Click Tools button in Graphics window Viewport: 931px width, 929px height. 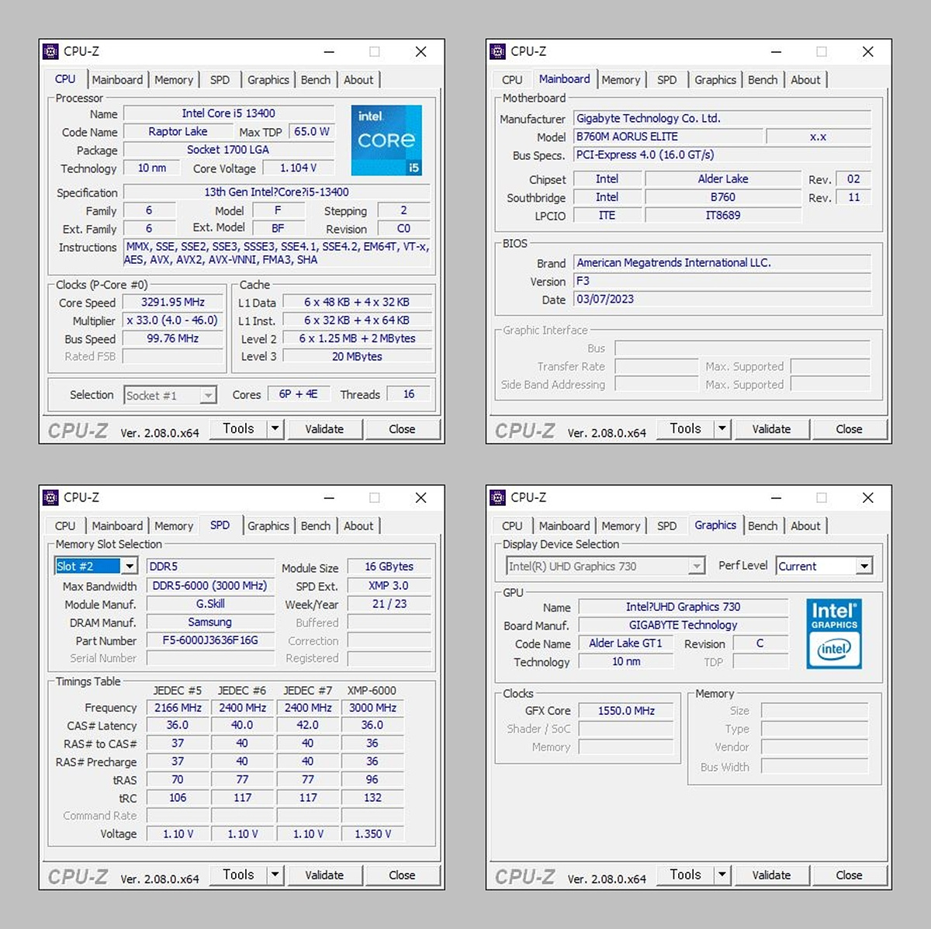pos(685,875)
